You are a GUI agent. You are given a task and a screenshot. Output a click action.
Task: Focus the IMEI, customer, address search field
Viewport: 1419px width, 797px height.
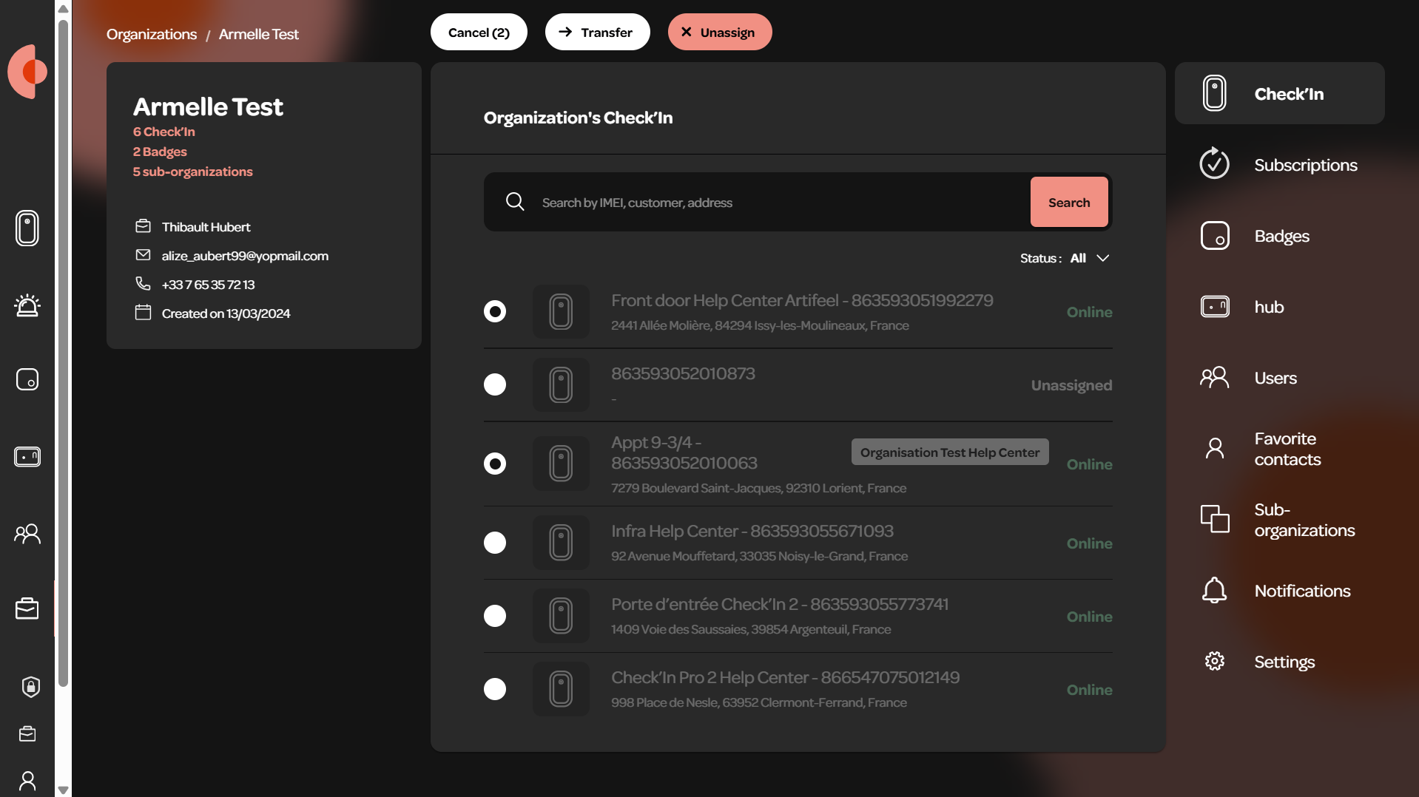(781, 203)
